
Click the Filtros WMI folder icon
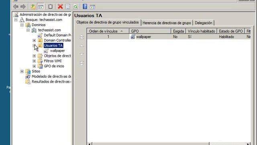pos(40,61)
